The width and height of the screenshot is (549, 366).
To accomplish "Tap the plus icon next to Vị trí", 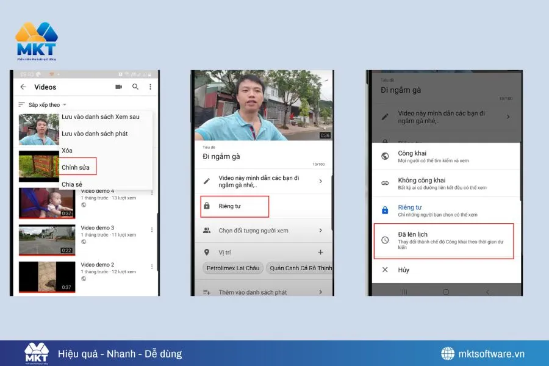I will [x=320, y=252].
